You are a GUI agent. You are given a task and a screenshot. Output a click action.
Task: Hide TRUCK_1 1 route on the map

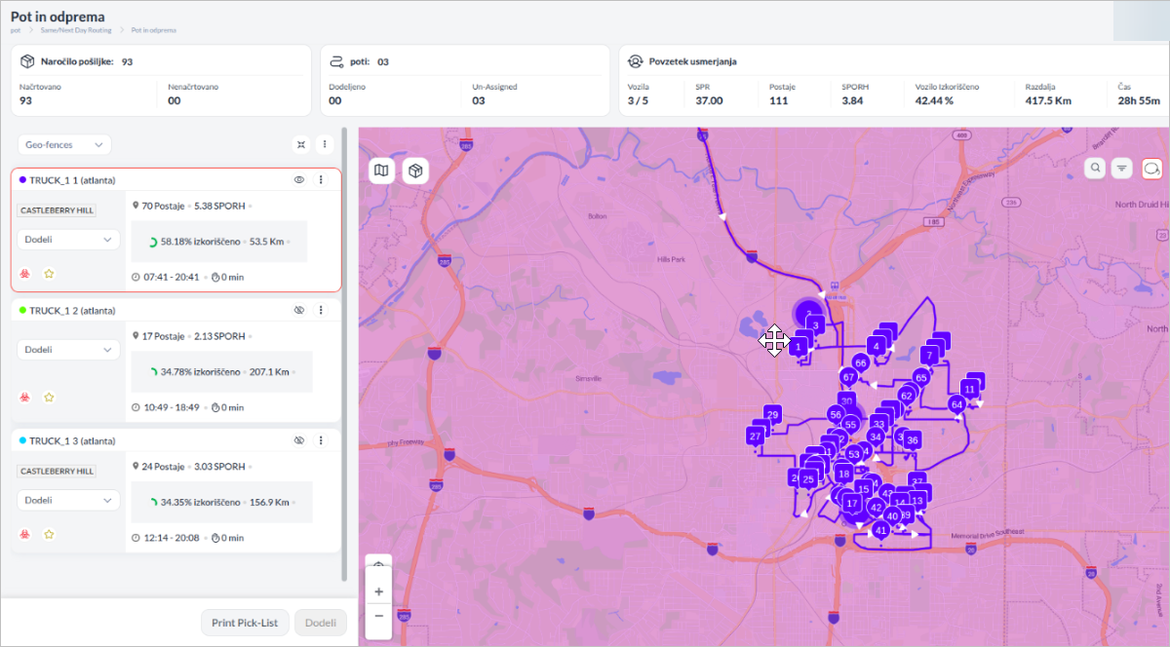[299, 179]
